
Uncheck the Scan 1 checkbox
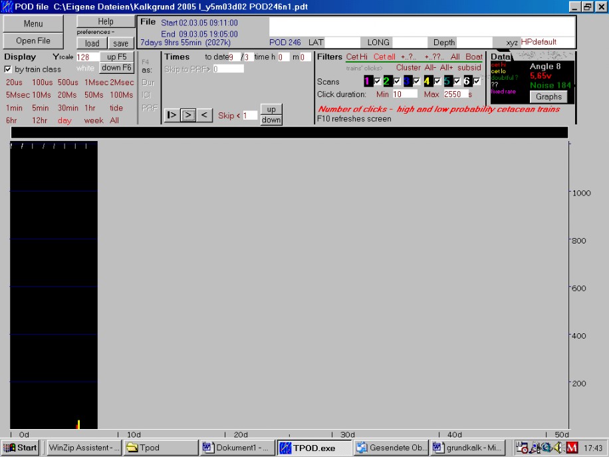click(x=378, y=81)
